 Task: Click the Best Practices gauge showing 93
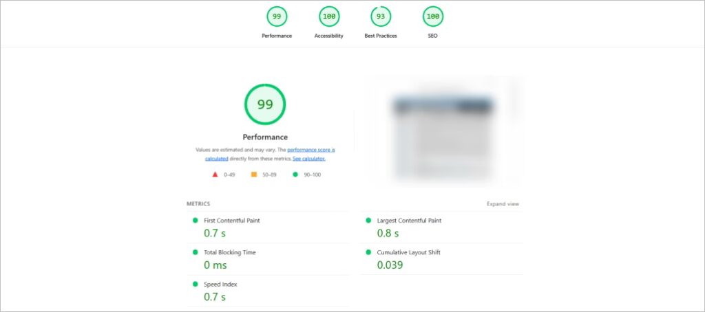tap(381, 17)
